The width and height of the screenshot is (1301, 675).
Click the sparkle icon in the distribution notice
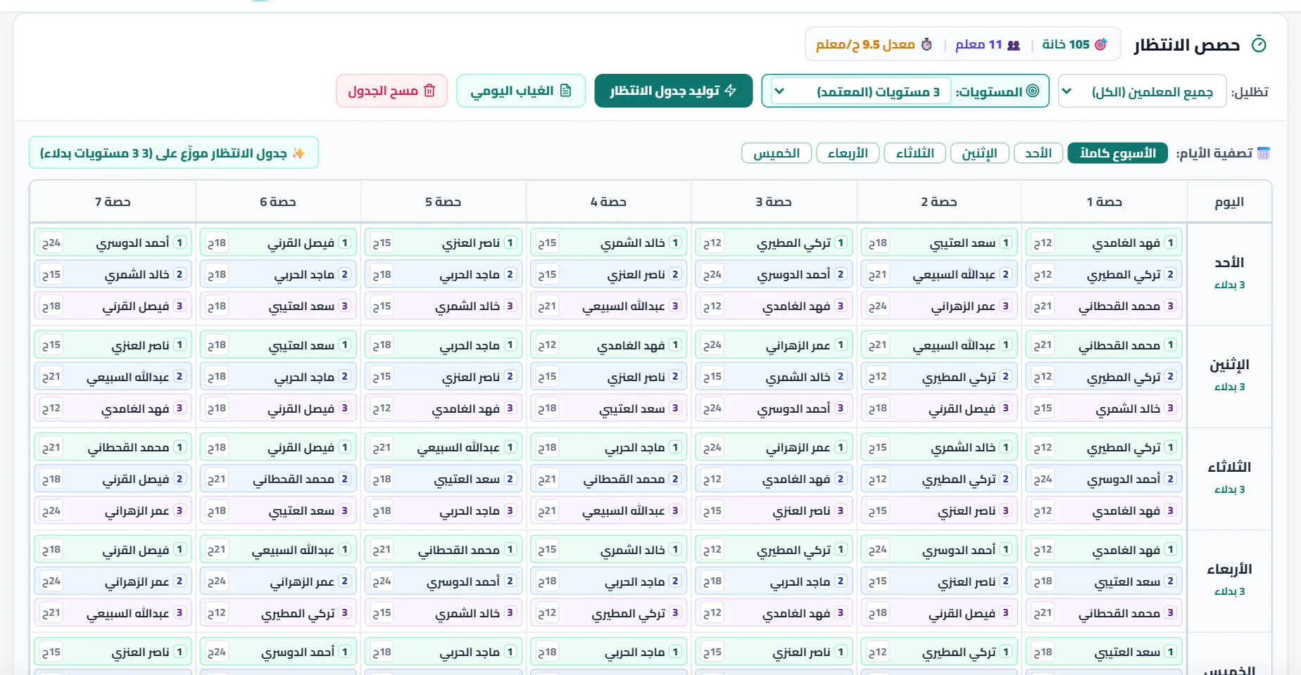298,153
